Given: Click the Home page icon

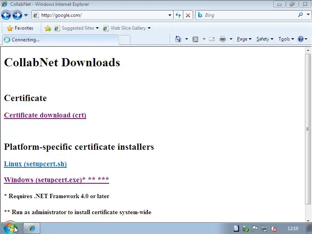Looking at the screenshot, I should click(178, 39).
